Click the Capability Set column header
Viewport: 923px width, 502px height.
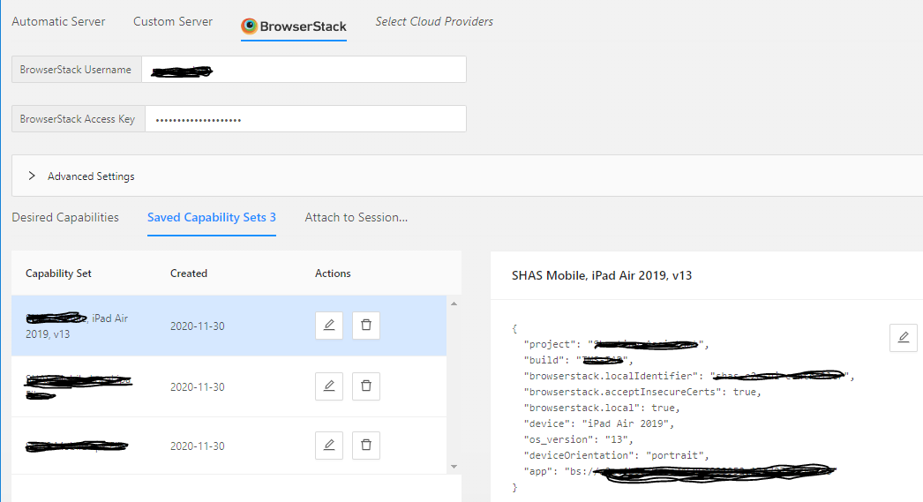coord(58,273)
